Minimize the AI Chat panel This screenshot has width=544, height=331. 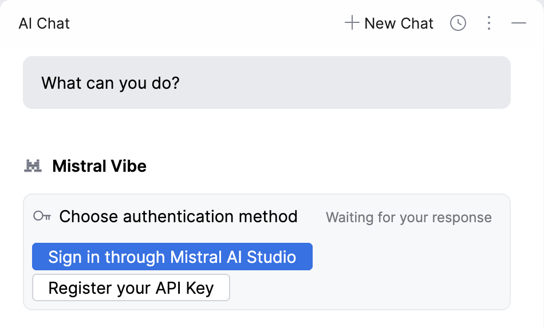tap(519, 23)
